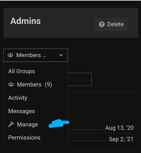141x153 pixels.
Task: Click the wrench icon beside Manage
Action: (11, 124)
